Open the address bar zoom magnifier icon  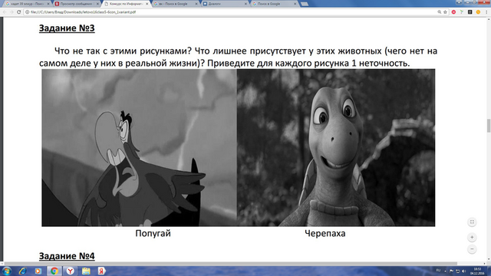(440, 12)
